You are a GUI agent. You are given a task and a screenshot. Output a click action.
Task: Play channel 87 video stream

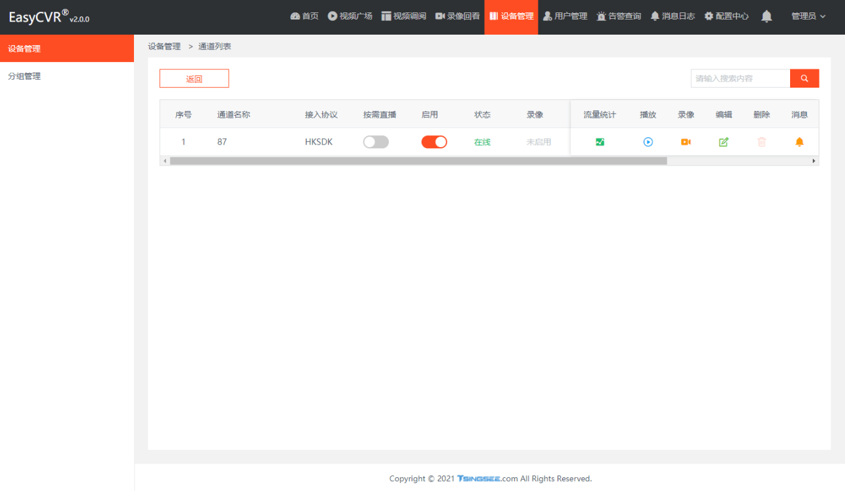[648, 142]
